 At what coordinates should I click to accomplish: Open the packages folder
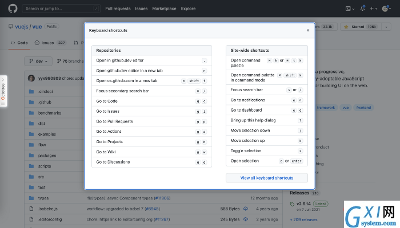click(47, 156)
